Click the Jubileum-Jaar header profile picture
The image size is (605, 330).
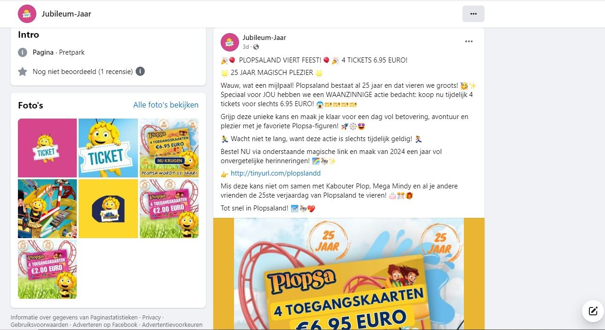(x=27, y=14)
